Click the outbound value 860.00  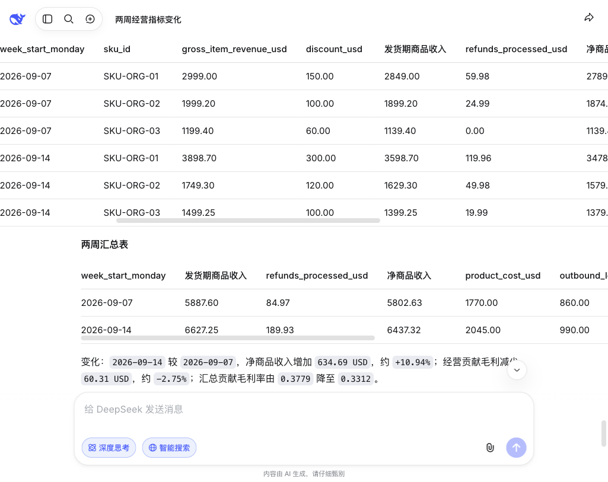point(574,302)
